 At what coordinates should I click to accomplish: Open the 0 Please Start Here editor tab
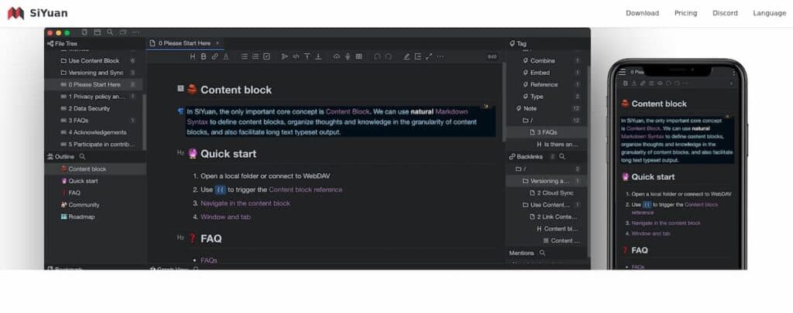(184, 43)
